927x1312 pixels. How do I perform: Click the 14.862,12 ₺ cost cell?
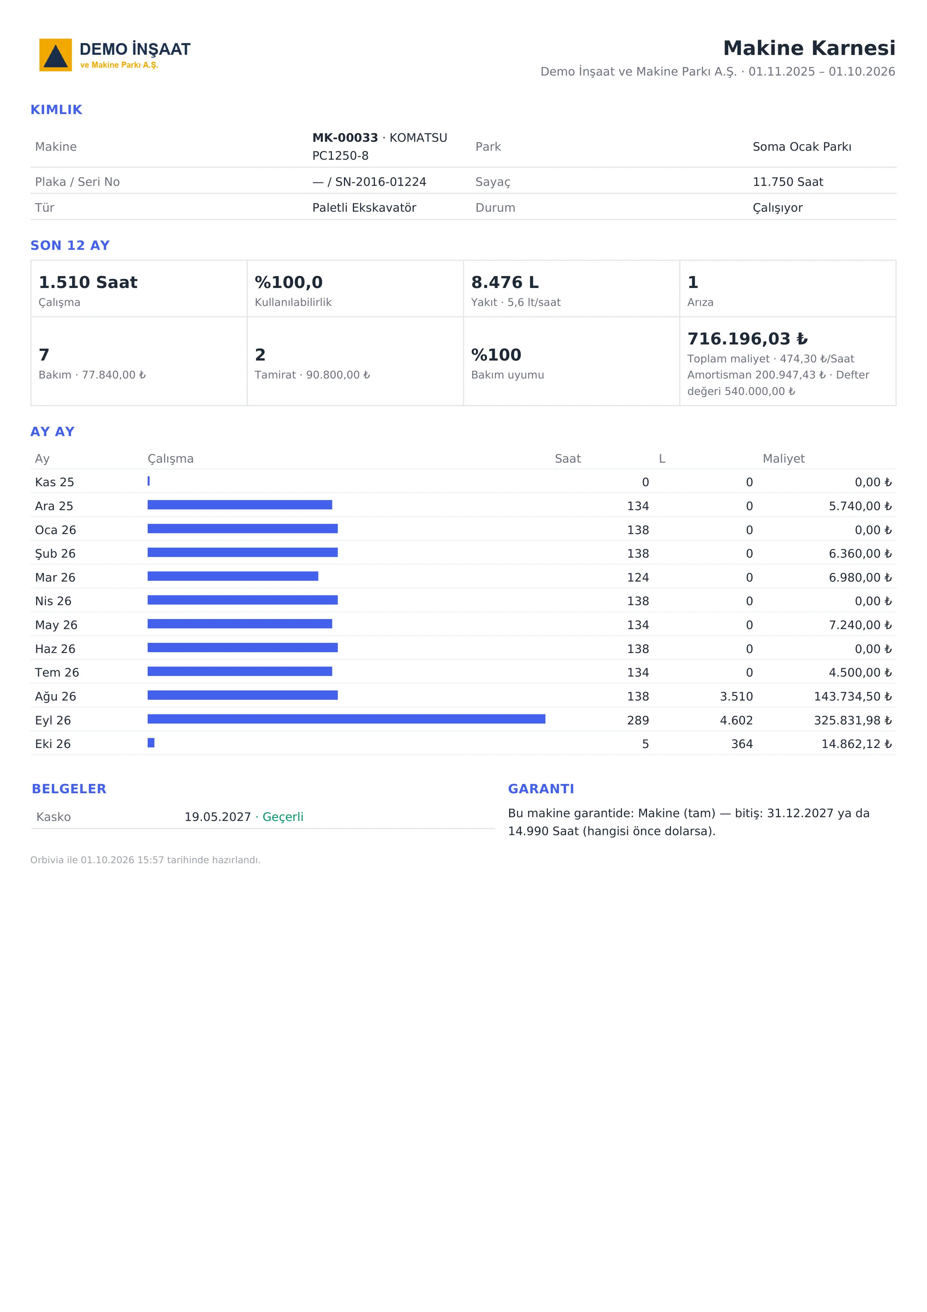[857, 744]
